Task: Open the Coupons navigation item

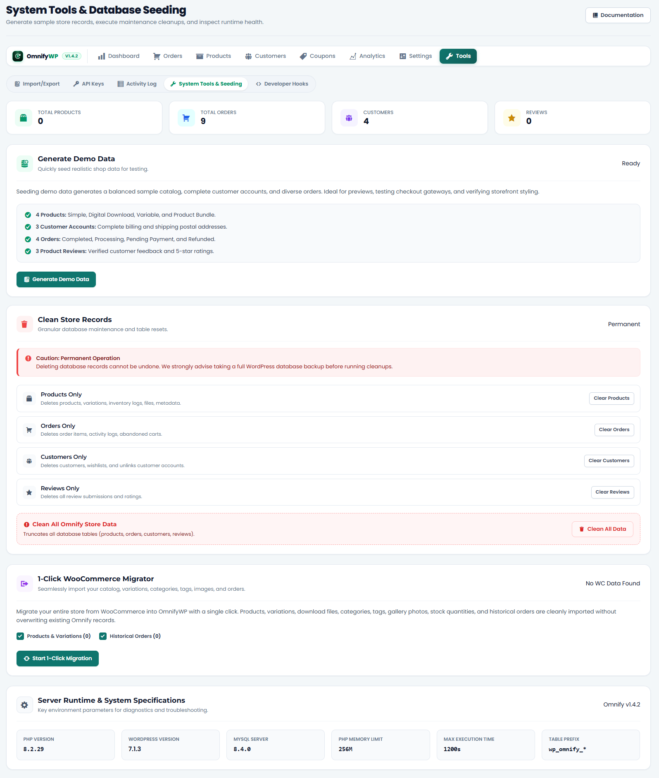Action: pos(318,56)
